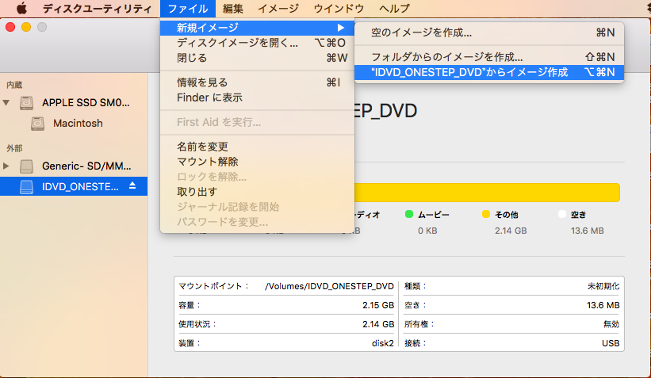The image size is (651, 378).
Task: Choose ディスクイメージを開く… menu item
Action: [257, 43]
